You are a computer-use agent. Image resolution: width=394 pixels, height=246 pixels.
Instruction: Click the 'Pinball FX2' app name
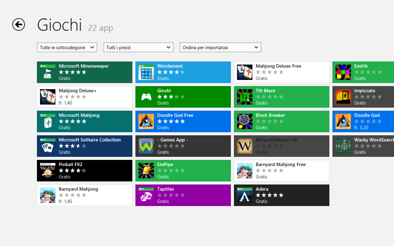71,165
